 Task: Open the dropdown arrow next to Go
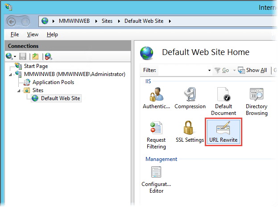coord(234,70)
